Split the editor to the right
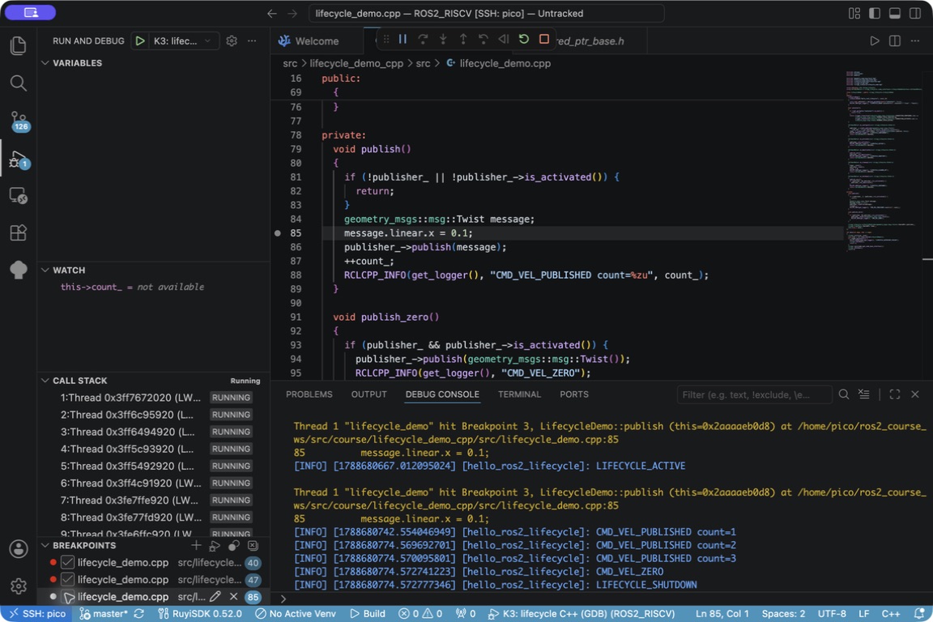The image size is (933, 622). 894,41
